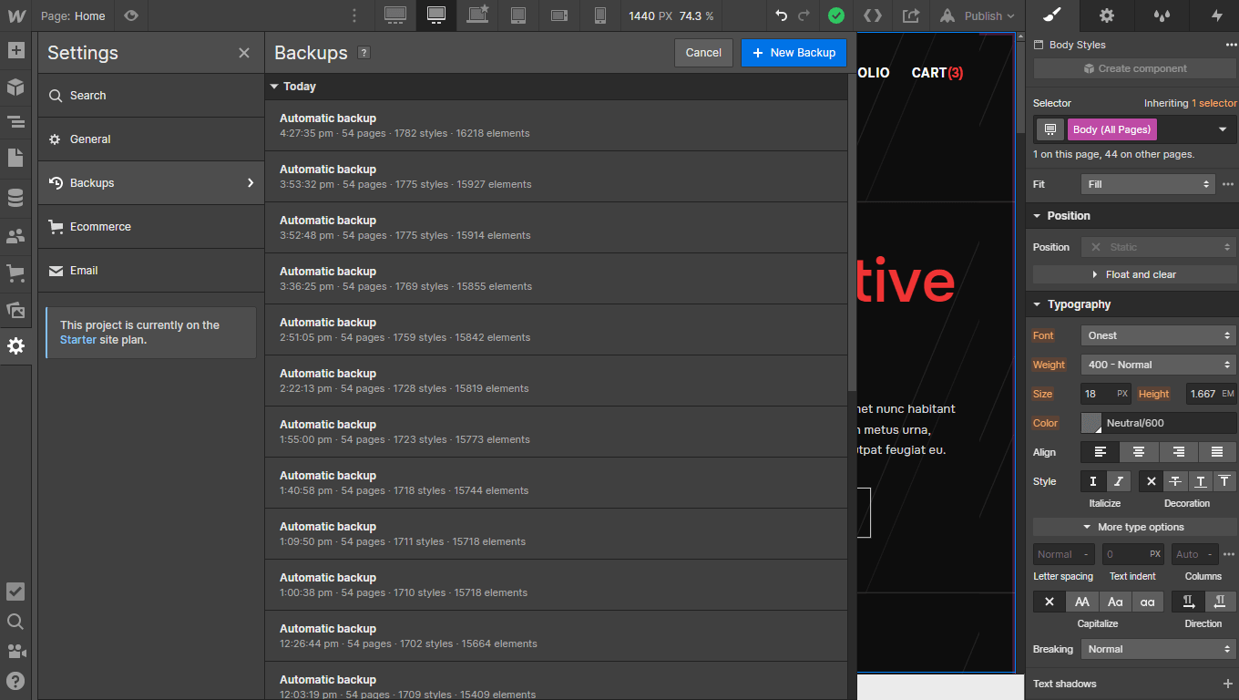Click the font Size input field
The width and height of the screenshot is (1239, 700).
(x=1097, y=394)
